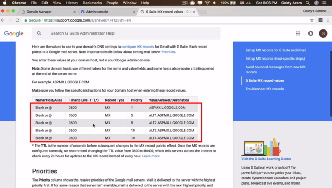Open the Google account avatar
The height and width of the screenshot is (188, 332).
(323, 33)
